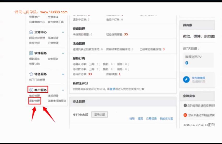Click the 支付宝余额 label
The width and height of the screenshot is (222, 144).
click(80, 115)
